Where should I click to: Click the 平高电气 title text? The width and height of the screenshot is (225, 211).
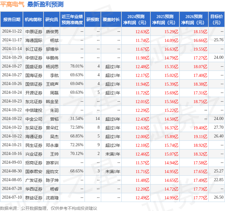pyautogui.click(x=12, y=4)
